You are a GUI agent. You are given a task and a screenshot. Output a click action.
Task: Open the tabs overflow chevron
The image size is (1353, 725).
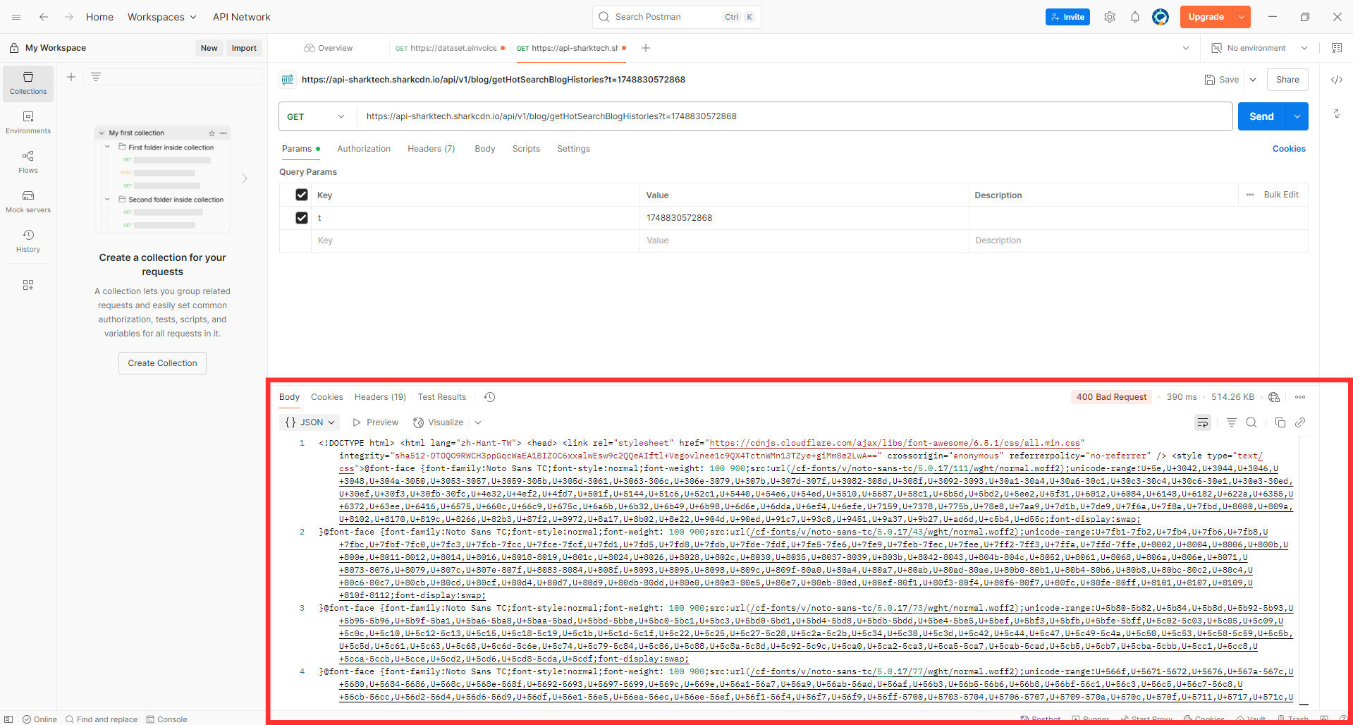point(1186,48)
